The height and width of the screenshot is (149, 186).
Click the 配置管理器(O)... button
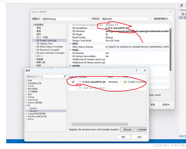point(162,19)
